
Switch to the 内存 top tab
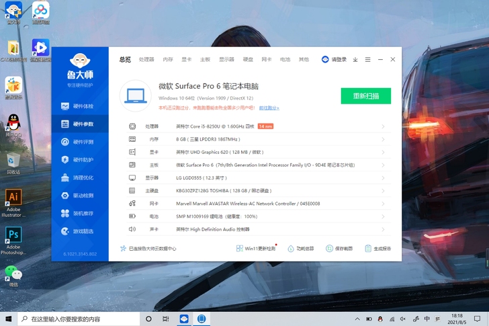tap(168, 59)
